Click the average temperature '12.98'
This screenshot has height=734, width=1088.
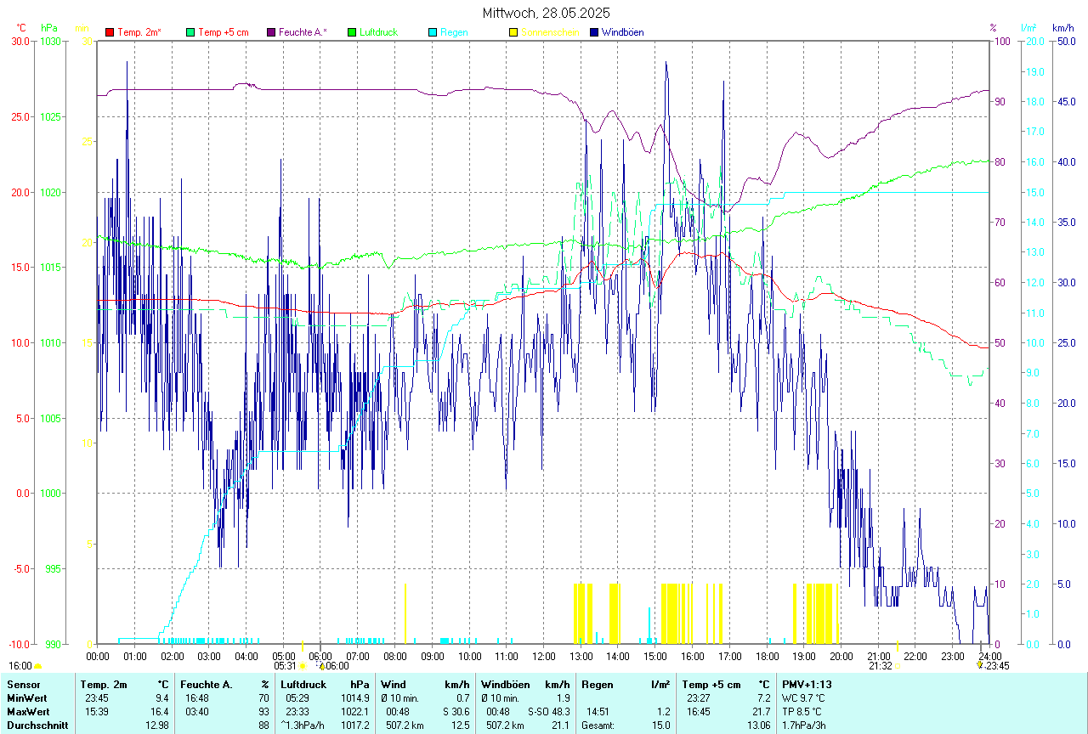[157, 726]
